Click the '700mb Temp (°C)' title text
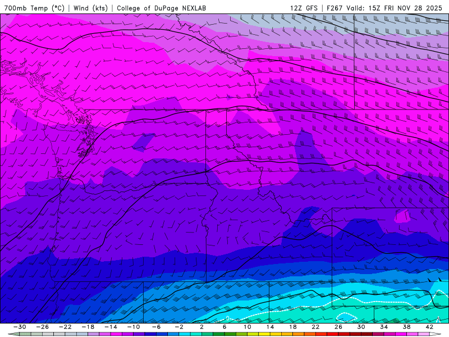Viewport: 449px width, 337px height. coord(35,8)
